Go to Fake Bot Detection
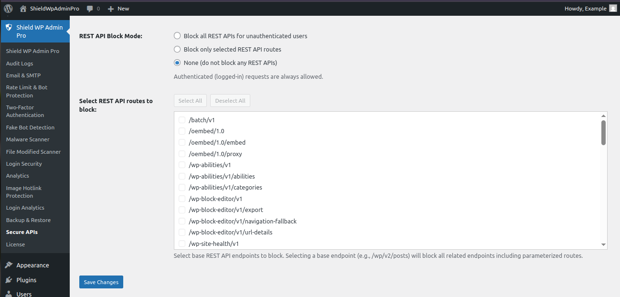This screenshot has width=620, height=297. click(30, 127)
